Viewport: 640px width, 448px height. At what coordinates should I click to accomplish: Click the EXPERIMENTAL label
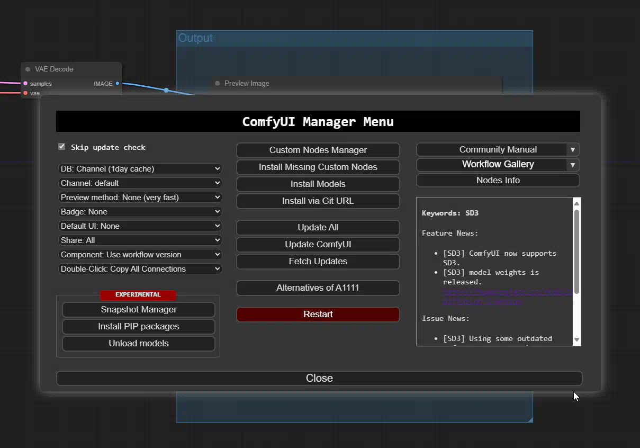coord(138,295)
